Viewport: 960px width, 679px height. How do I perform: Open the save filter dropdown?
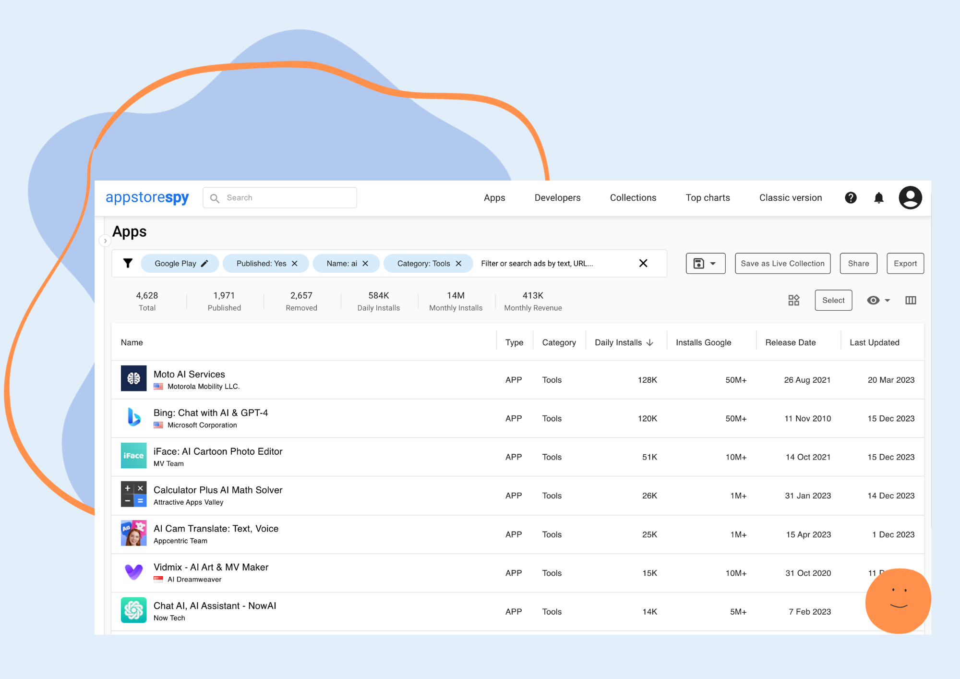(x=706, y=263)
